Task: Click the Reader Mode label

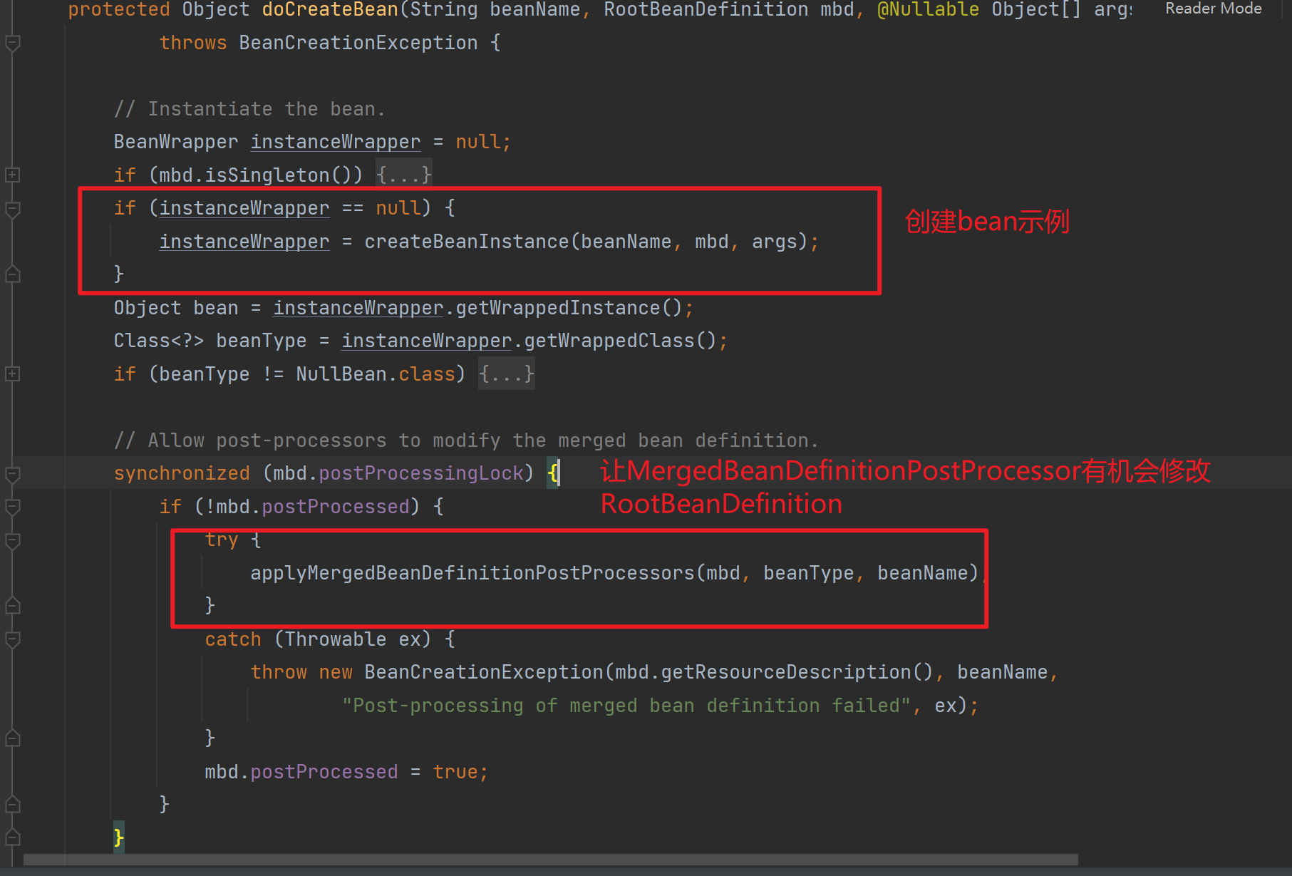Action: click(x=1213, y=9)
